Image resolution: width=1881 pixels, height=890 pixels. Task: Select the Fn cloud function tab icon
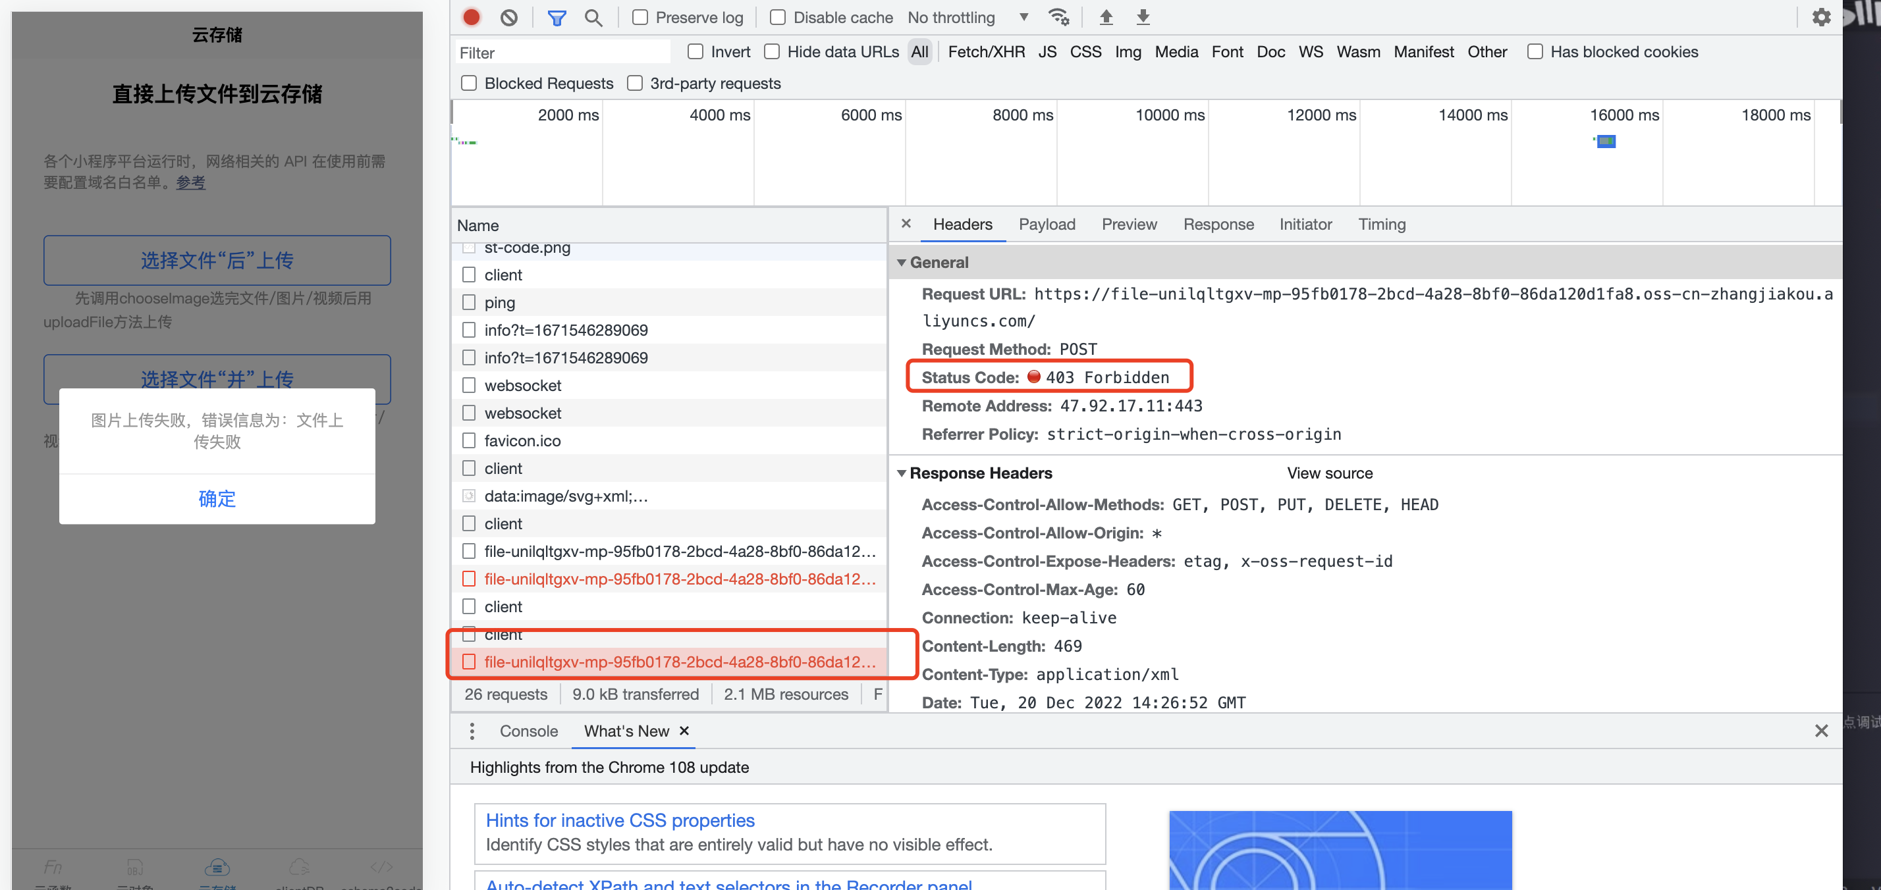tap(53, 867)
